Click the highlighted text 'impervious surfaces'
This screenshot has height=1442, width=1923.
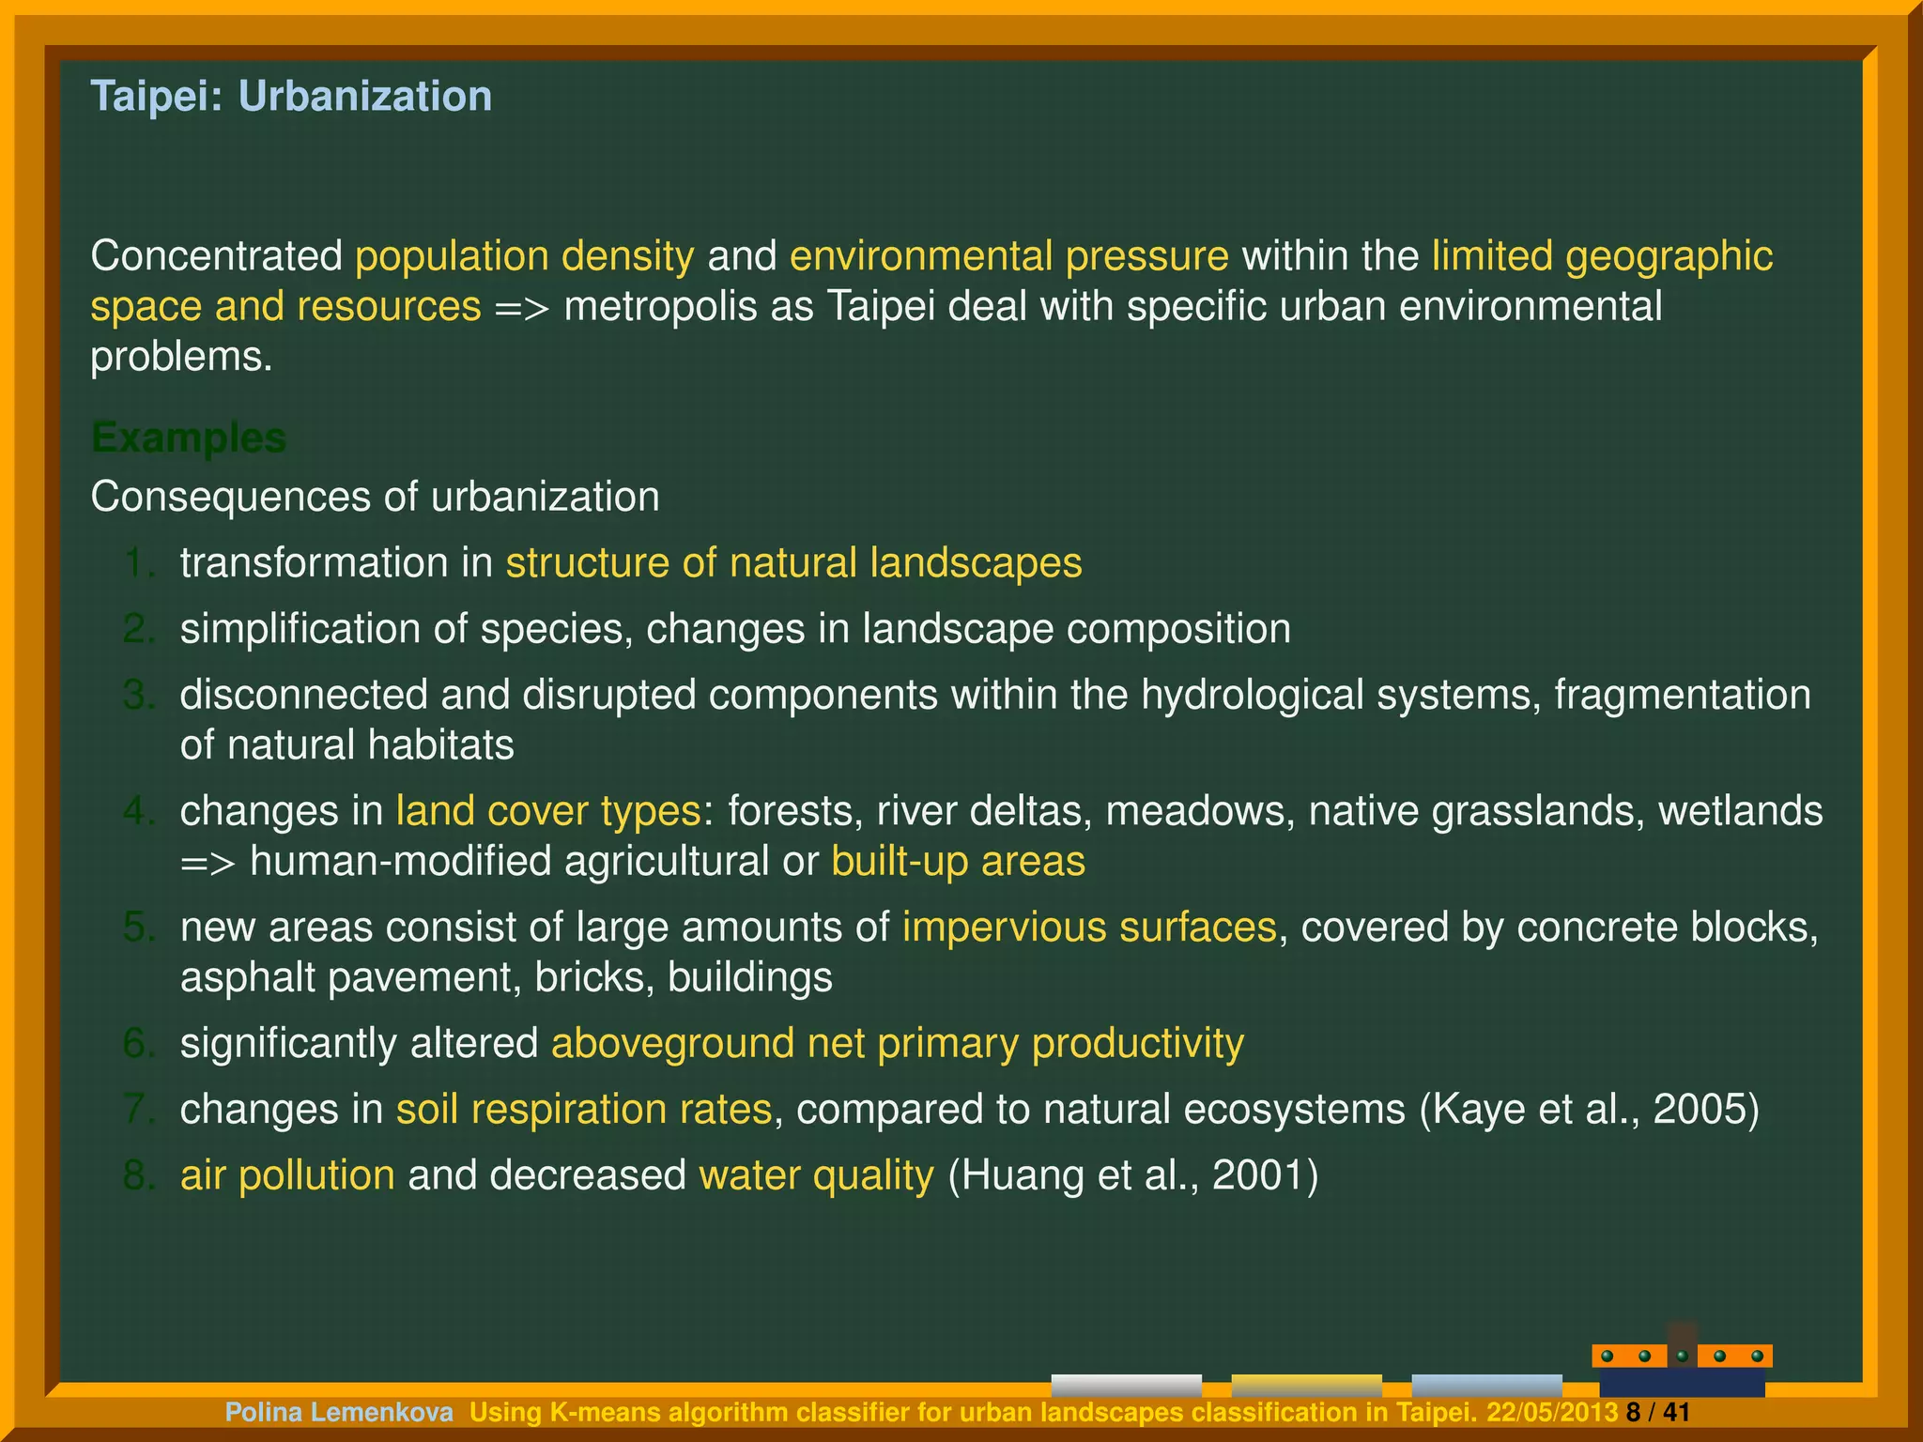[x=1089, y=928]
